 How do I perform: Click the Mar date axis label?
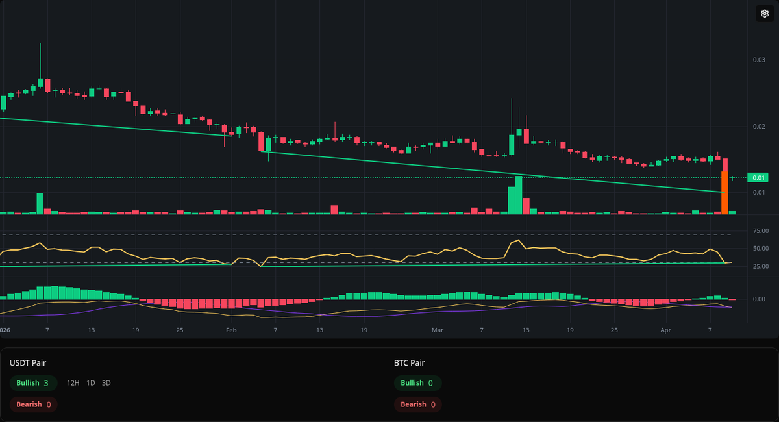click(438, 330)
